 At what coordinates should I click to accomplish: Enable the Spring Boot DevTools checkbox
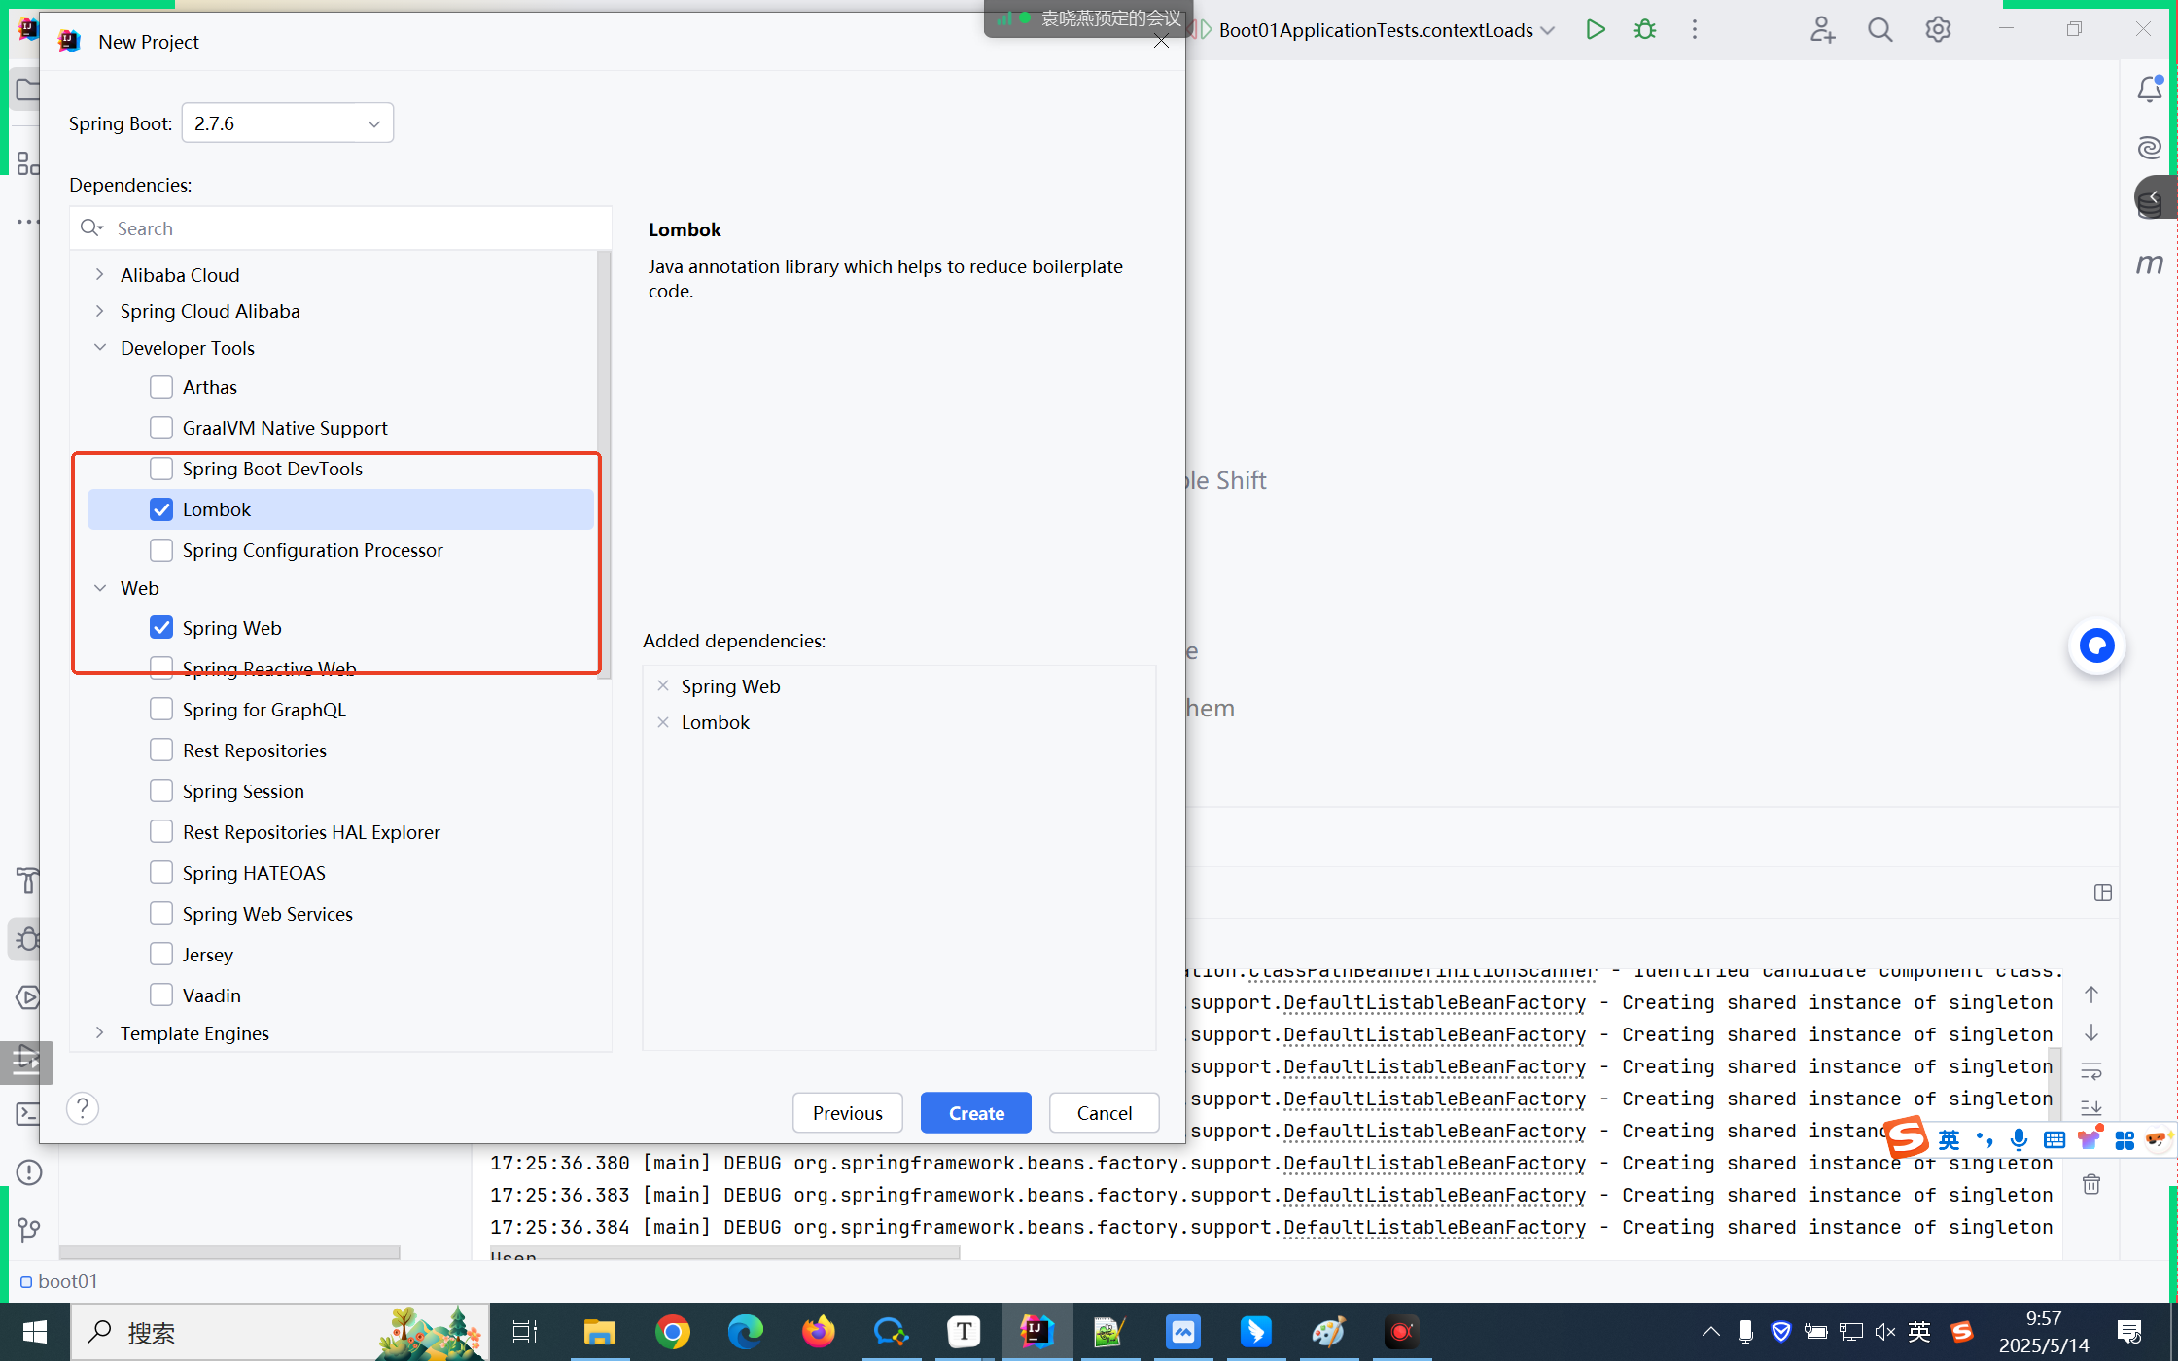click(x=161, y=469)
